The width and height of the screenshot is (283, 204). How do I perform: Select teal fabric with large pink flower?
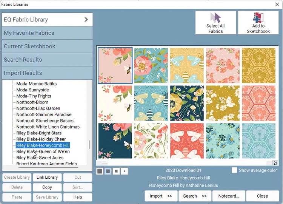point(151,66)
